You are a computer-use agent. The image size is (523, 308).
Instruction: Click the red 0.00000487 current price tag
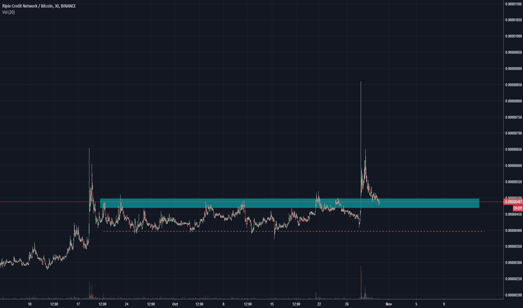pyautogui.click(x=513, y=202)
